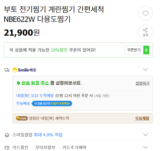The height and width of the screenshot is (151, 165).
Task: Click the Smile Club face icon
Action: click(7, 135)
